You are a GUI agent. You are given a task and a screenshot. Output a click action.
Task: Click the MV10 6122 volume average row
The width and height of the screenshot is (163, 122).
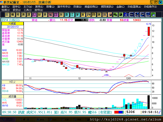pos(12,106)
